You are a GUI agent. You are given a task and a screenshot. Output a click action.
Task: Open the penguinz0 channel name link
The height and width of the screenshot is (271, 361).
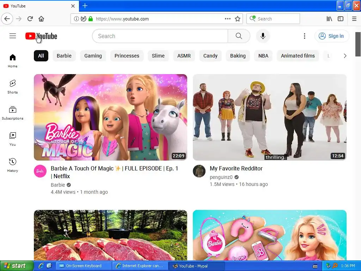(x=221, y=177)
